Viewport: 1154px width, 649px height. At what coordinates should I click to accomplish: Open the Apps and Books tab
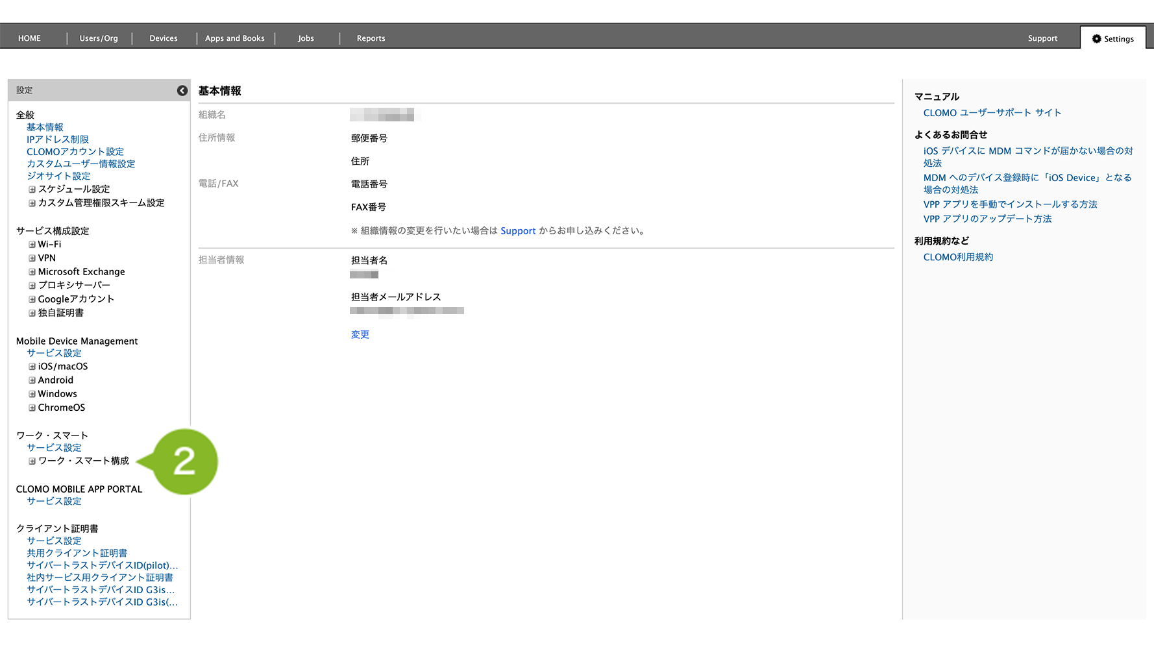tap(234, 38)
